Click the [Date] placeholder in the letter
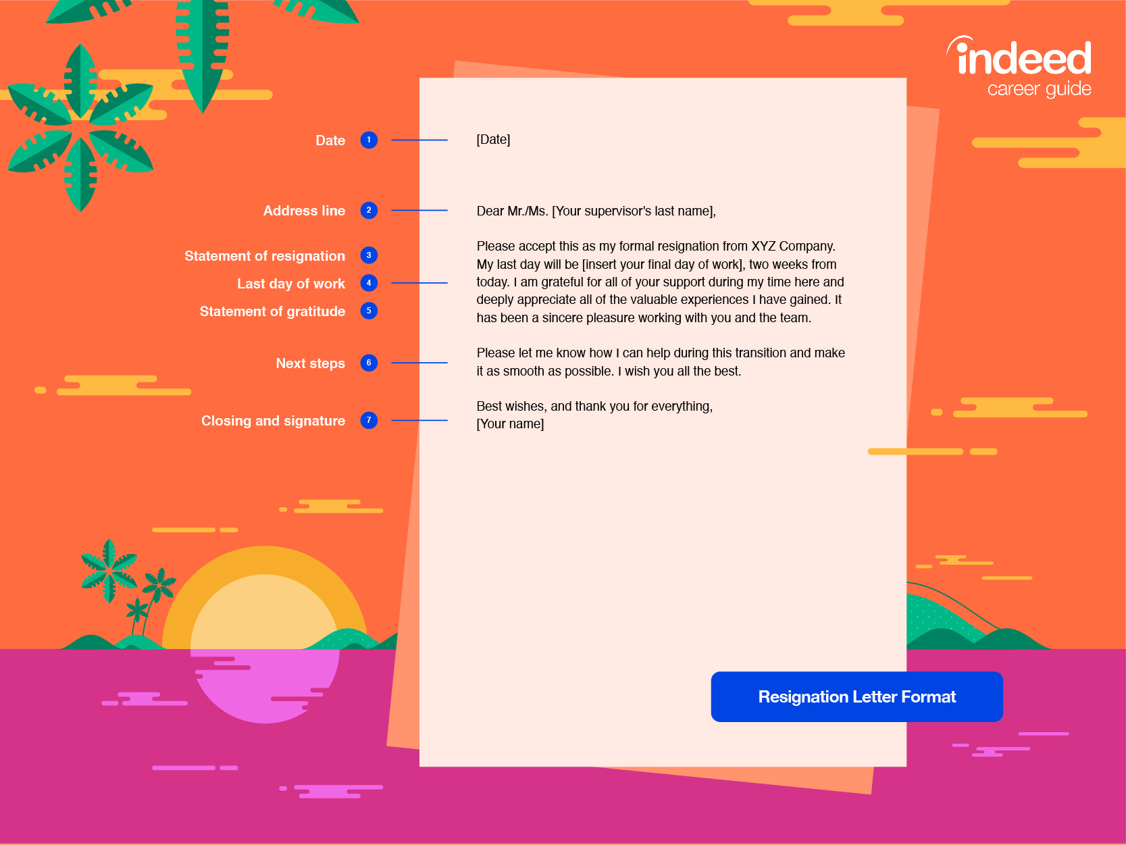The height and width of the screenshot is (845, 1126). [493, 140]
